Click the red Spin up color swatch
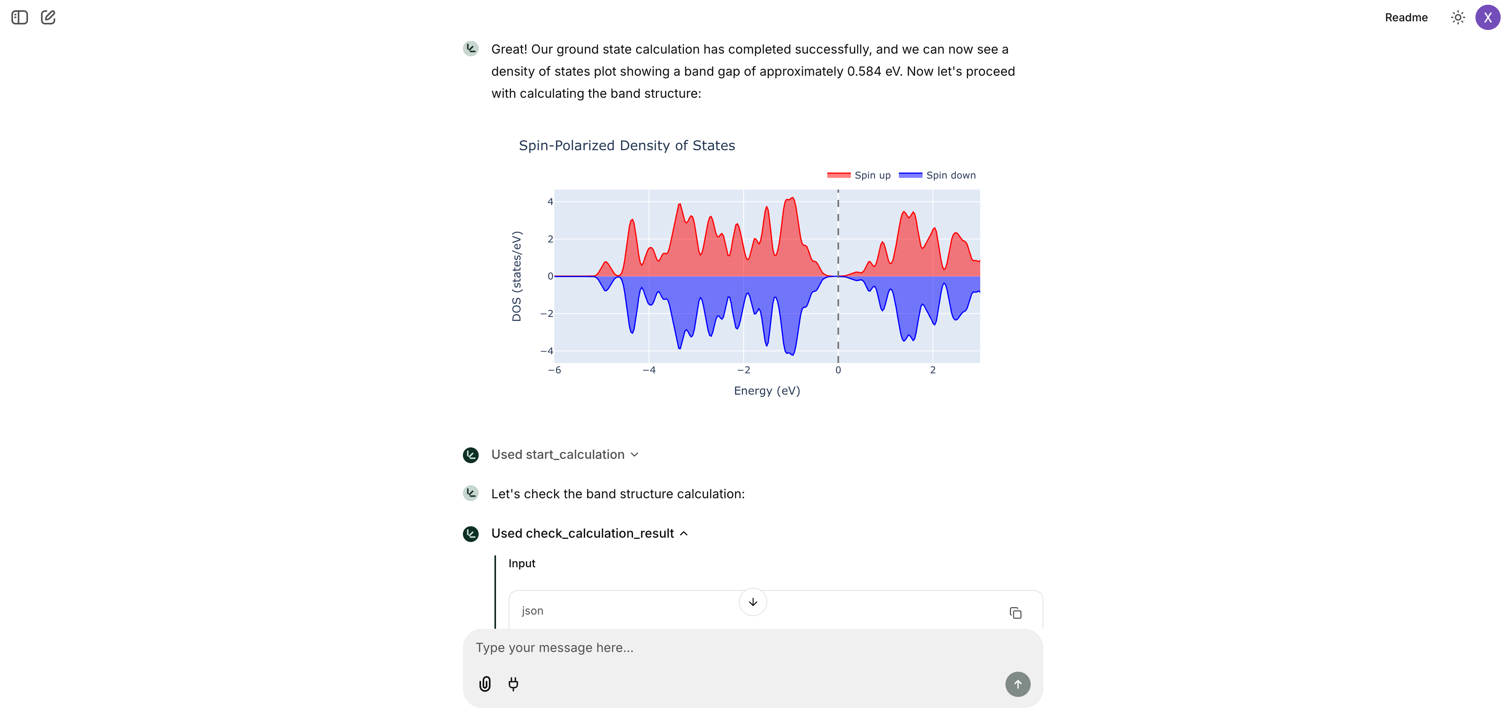The width and height of the screenshot is (1507, 719). point(838,175)
